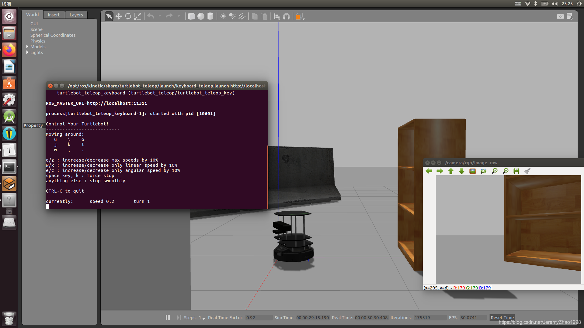Switch to the Insert tab
Image resolution: width=584 pixels, height=328 pixels.
coord(54,15)
